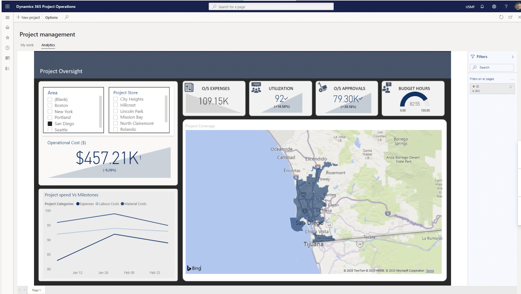521x294 pixels.
Task: Open Modules list icon in sidebar
Action: tap(7, 69)
